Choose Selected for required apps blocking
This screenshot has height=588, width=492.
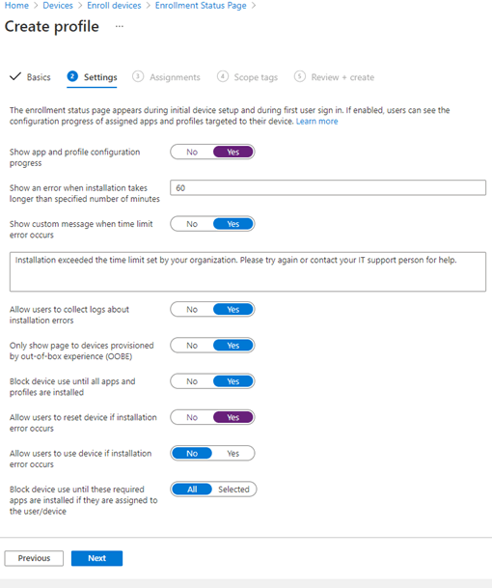pyautogui.click(x=233, y=490)
